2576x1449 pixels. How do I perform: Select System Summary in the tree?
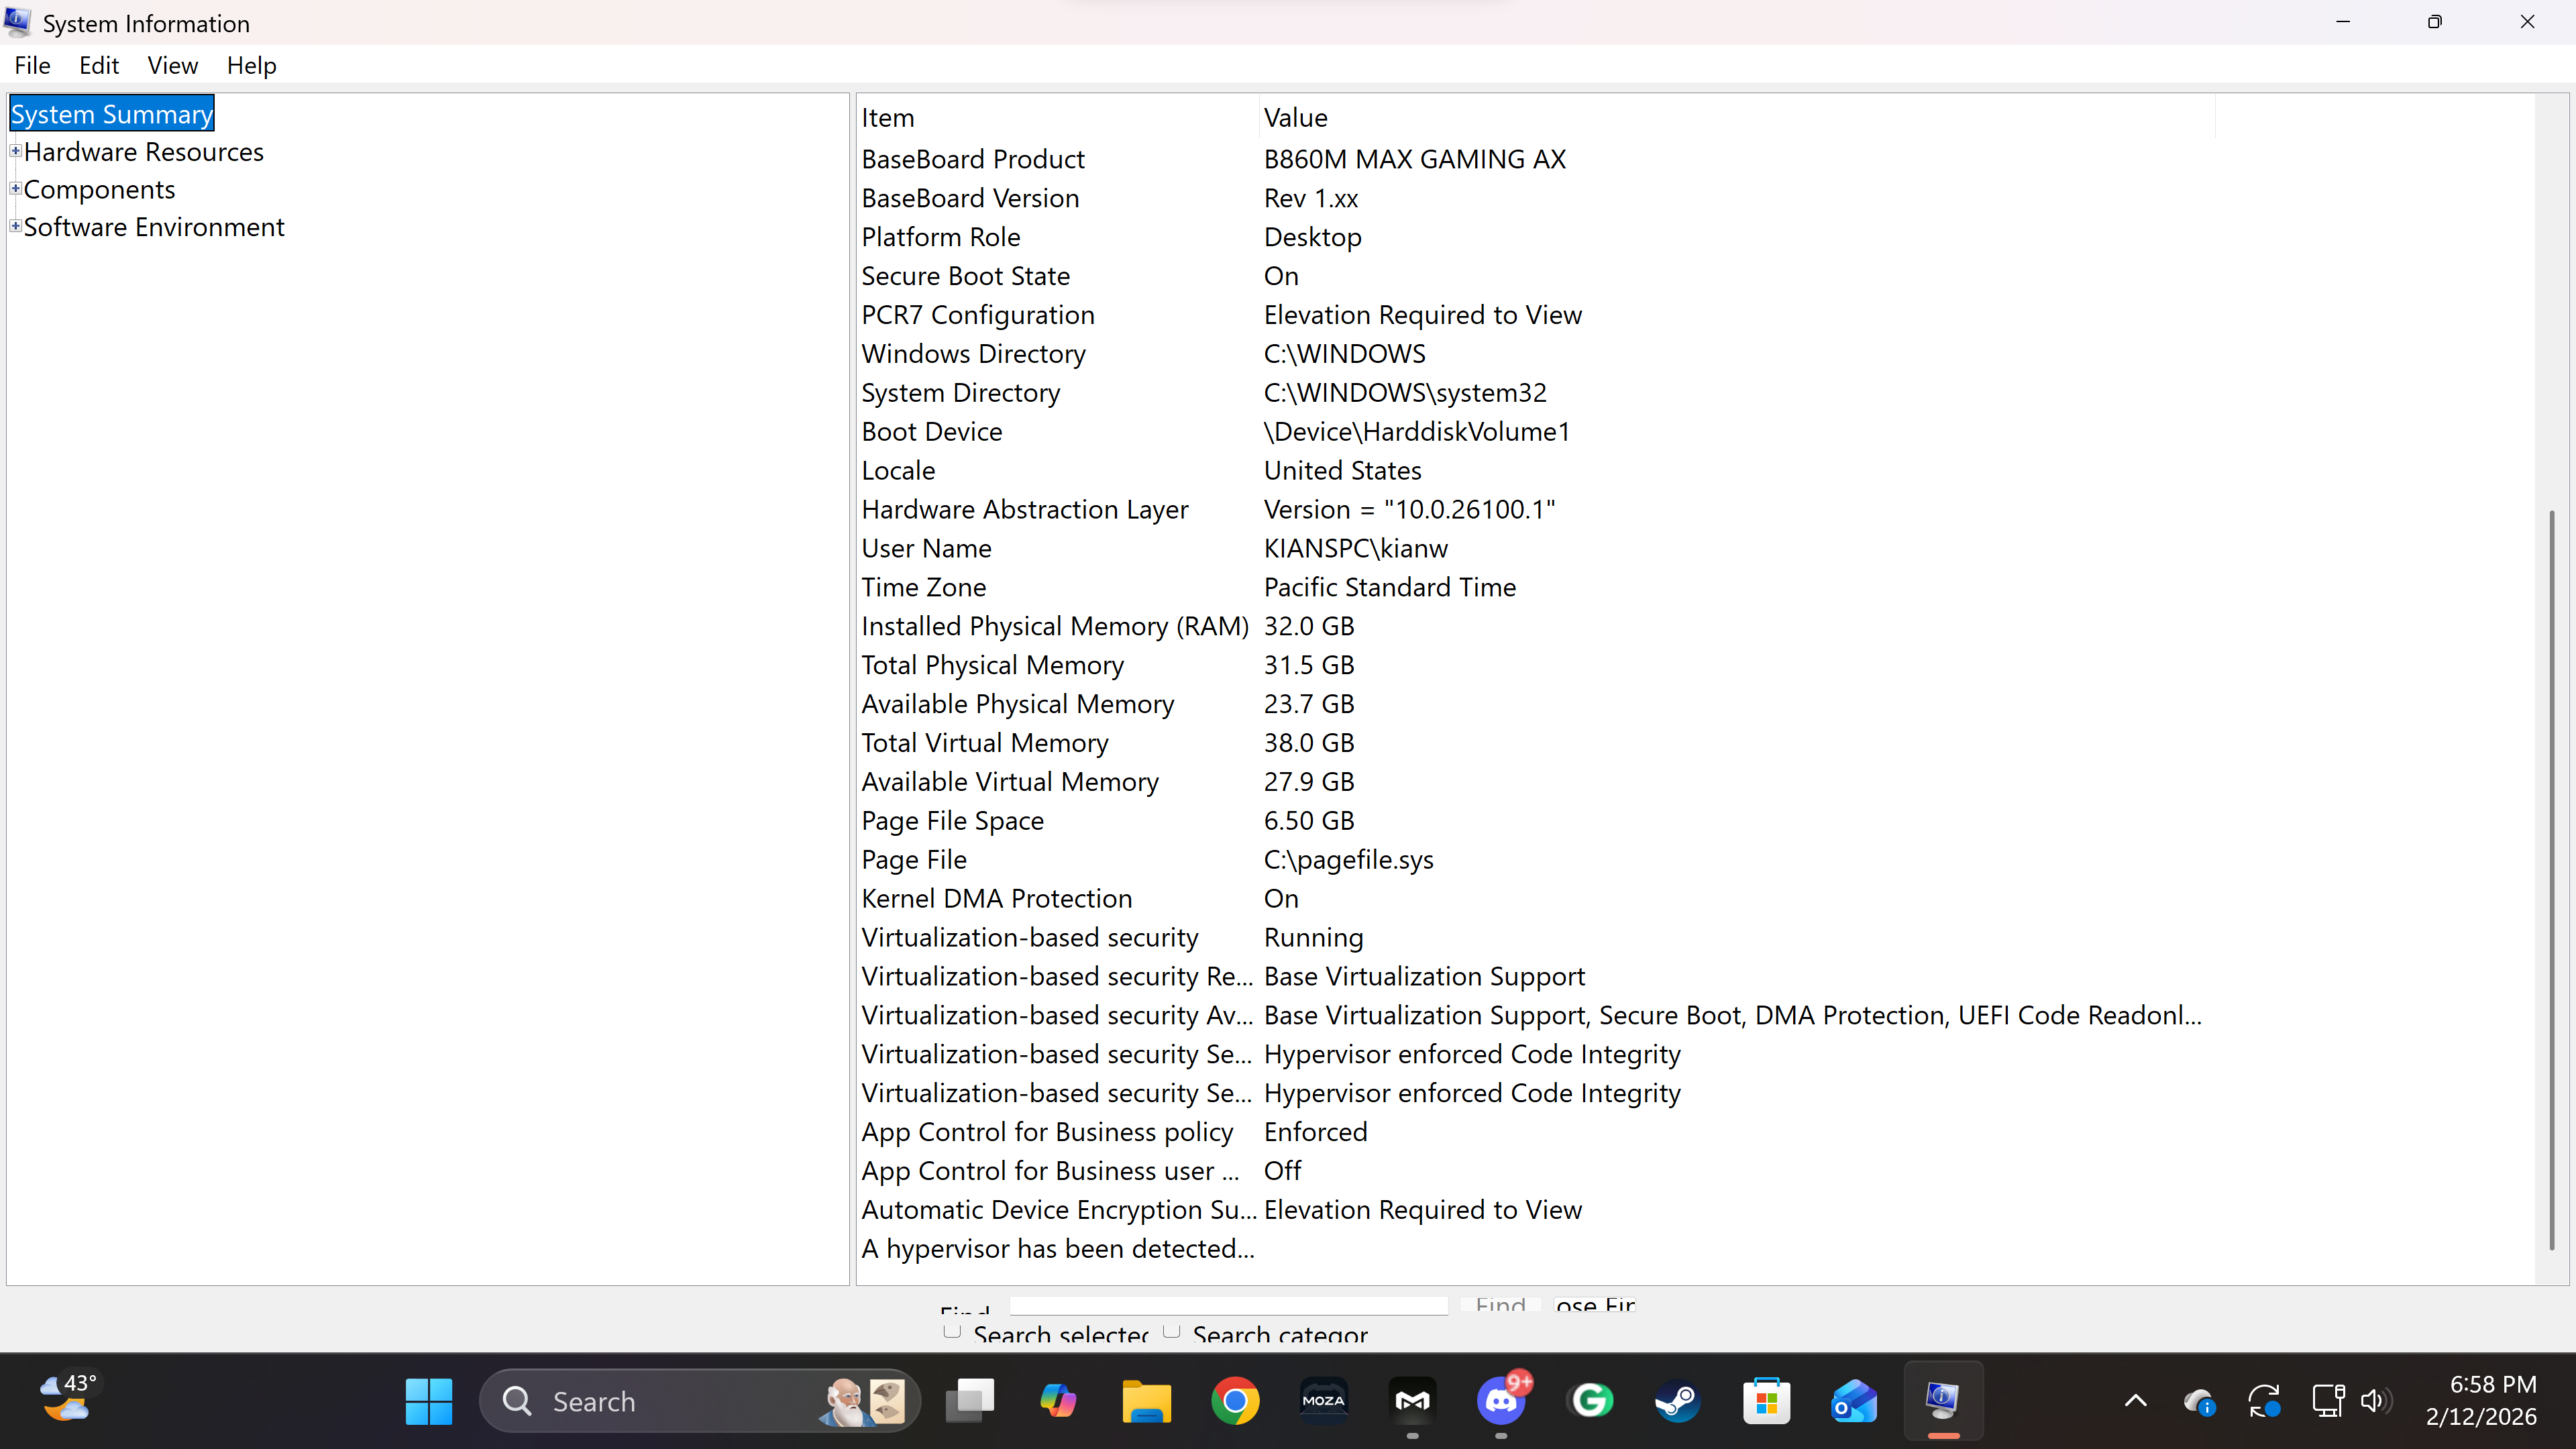click(112, 114)
